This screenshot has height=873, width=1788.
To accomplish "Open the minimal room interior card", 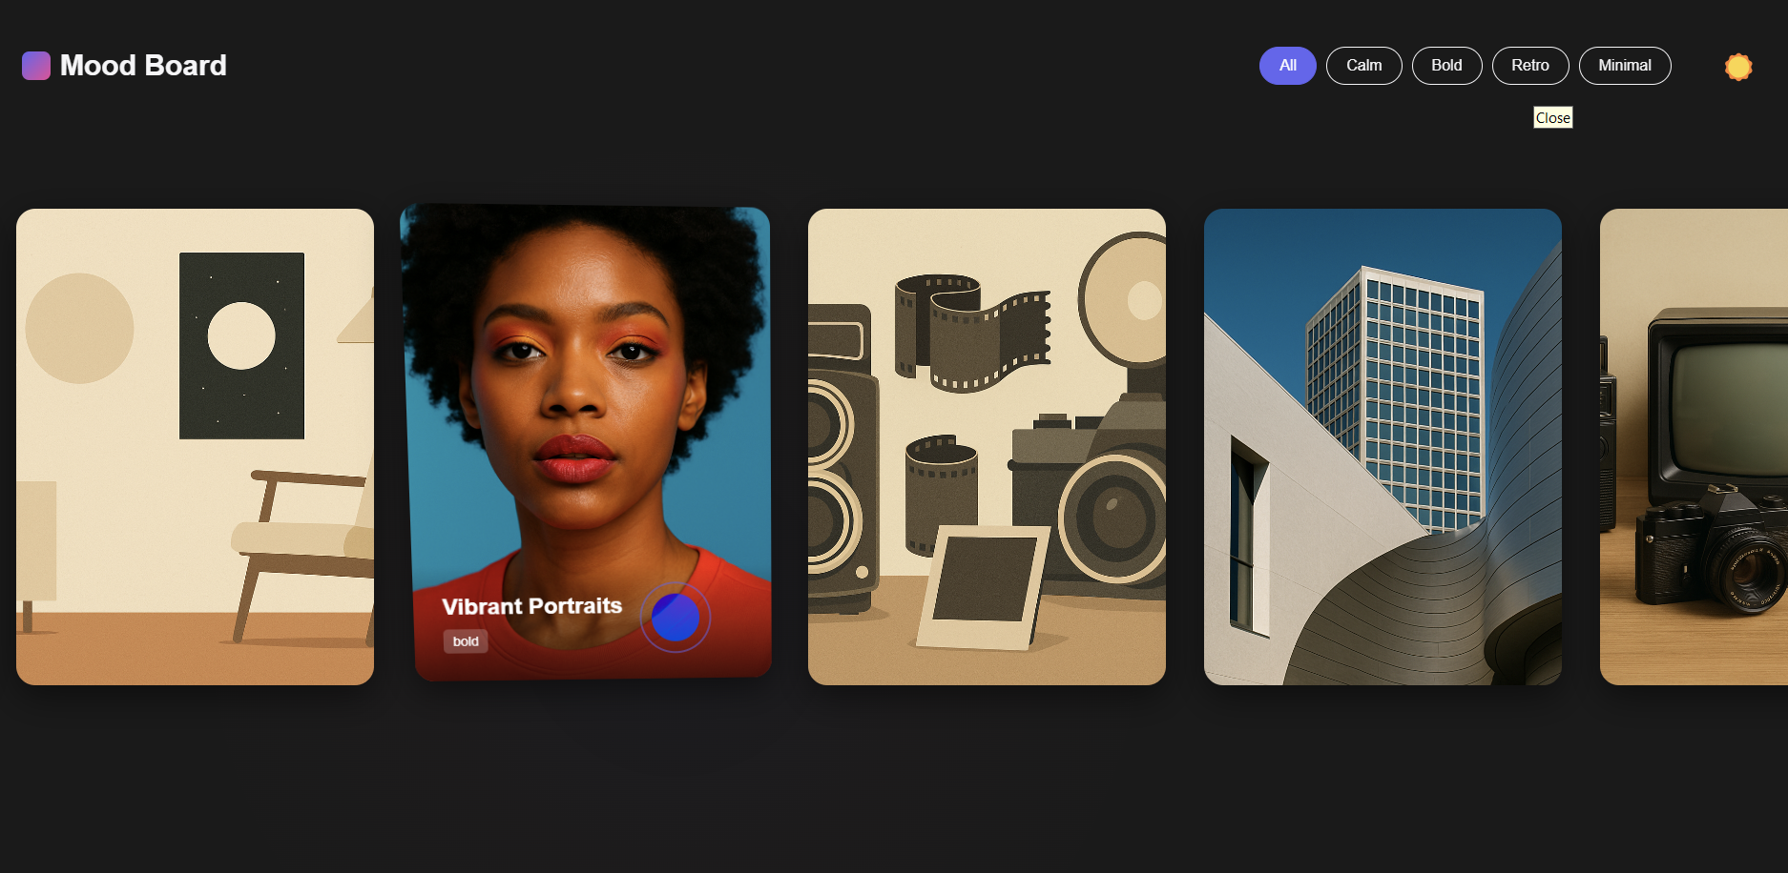I will point(195,534).
